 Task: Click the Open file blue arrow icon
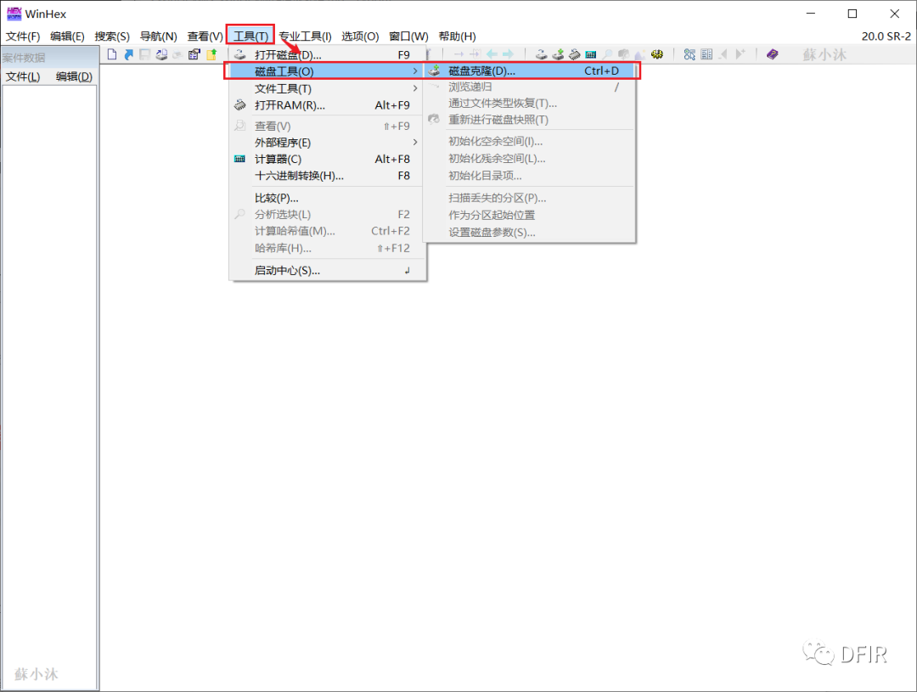coord(129,54)
